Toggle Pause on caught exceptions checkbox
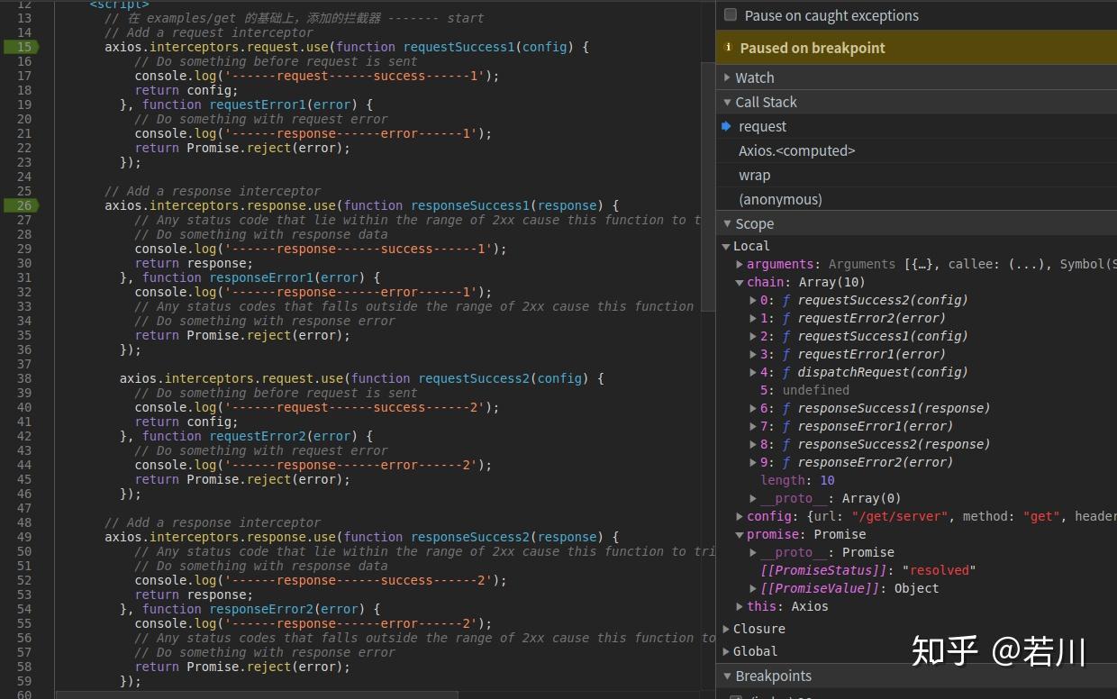Screen dimensions: 1117x699 point(731,15)
